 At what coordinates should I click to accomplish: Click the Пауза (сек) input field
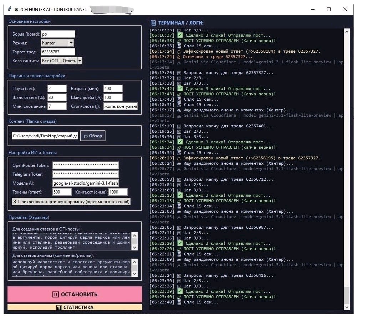click(57, 89)
